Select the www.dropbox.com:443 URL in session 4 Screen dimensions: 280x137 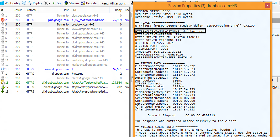[87, 29]
